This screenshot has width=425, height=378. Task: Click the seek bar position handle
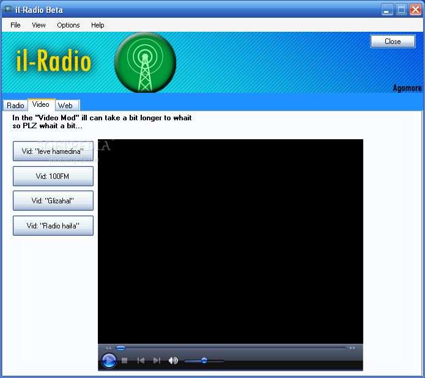point(120,348)
